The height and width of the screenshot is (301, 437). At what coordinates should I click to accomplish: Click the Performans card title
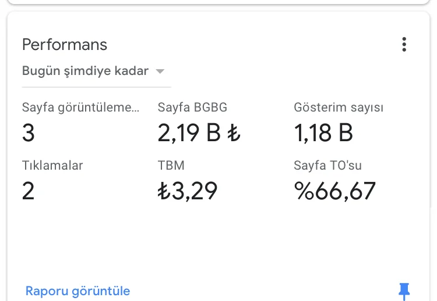65,45
